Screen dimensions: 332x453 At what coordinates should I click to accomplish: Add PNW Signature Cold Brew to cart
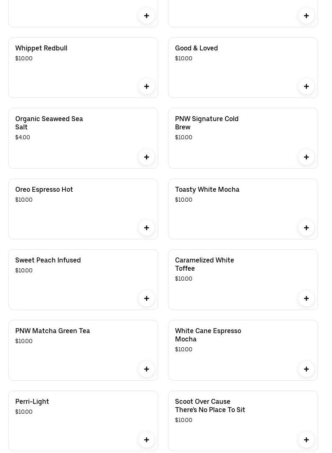[306, 157]
